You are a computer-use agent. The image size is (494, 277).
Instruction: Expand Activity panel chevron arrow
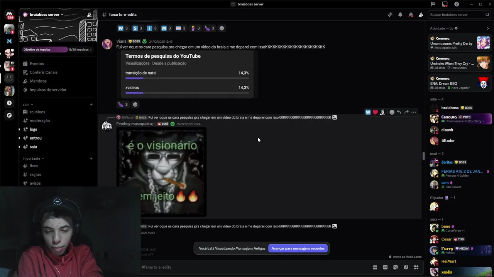(x=488, y=28)
